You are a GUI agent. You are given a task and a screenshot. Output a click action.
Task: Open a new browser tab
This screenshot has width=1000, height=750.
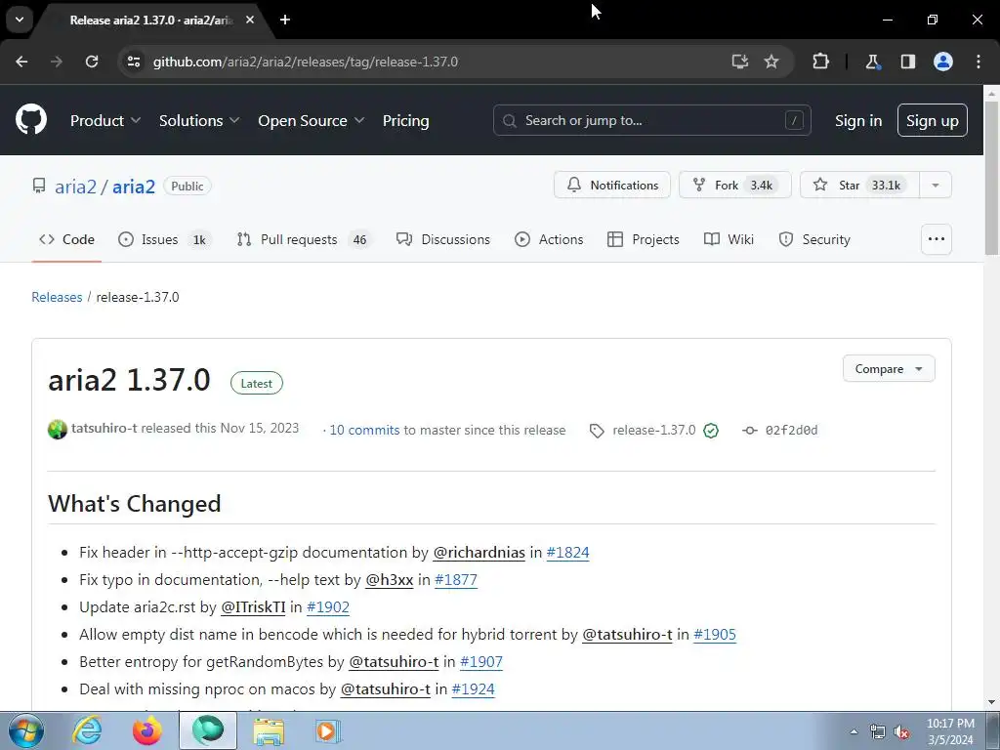(x=285, y=20)
